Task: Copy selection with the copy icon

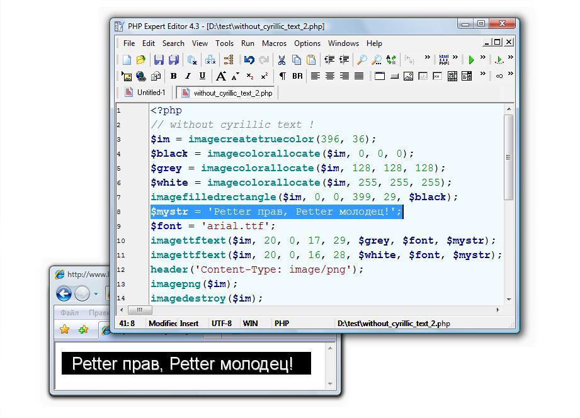Action: coord(296,60)
